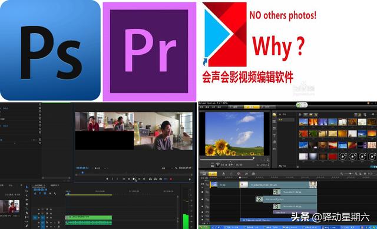
Task: Select the Title T icon in VideoStudio library sidebar
Action: (x=275, y=135)
